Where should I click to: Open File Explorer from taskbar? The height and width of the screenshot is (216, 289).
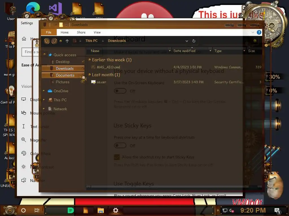(x=101, y=210)
